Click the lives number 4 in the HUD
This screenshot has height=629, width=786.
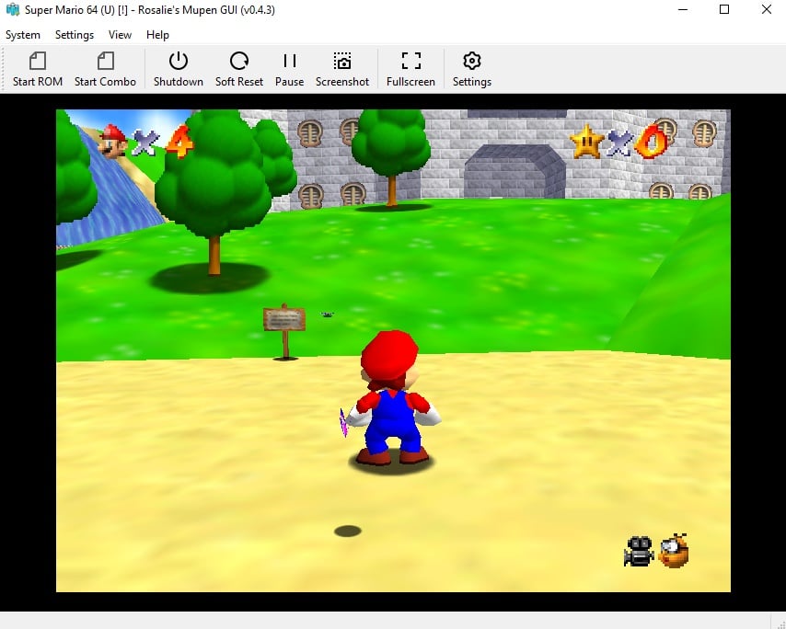(x=179, y=142)
